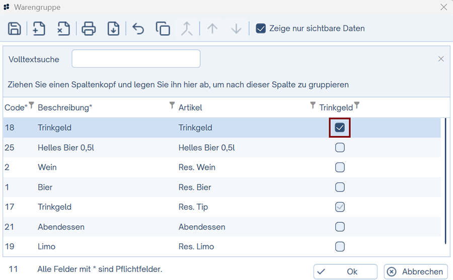Delete the record using the x-page icon

(x=63, y=29)
